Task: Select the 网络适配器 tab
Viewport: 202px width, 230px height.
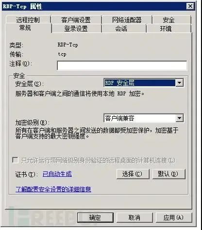Action: coord(127,20)
